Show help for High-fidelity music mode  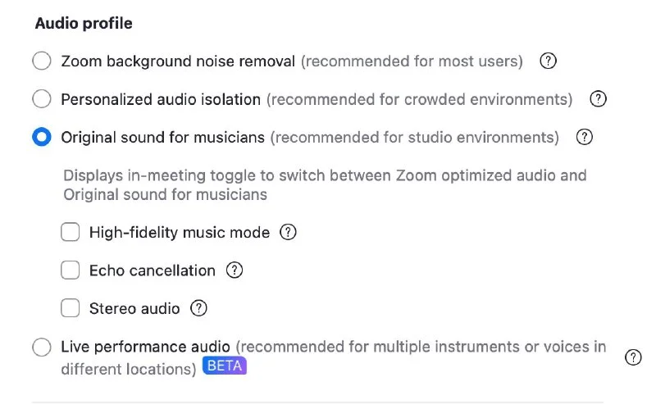point(288,232)
